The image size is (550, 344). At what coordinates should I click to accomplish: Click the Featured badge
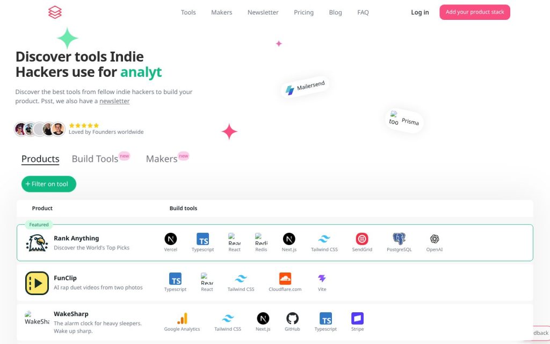pyautogui.click(x=39, y=225)
